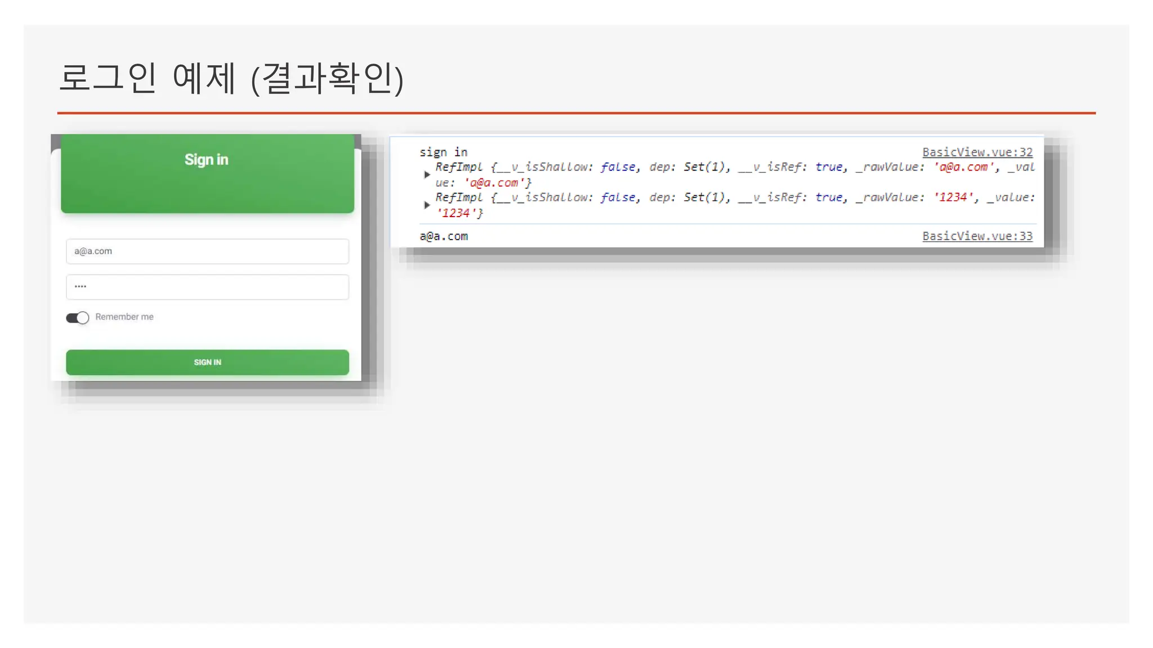Click the wrapped '1234'} value line

click(x=459, y=213)
